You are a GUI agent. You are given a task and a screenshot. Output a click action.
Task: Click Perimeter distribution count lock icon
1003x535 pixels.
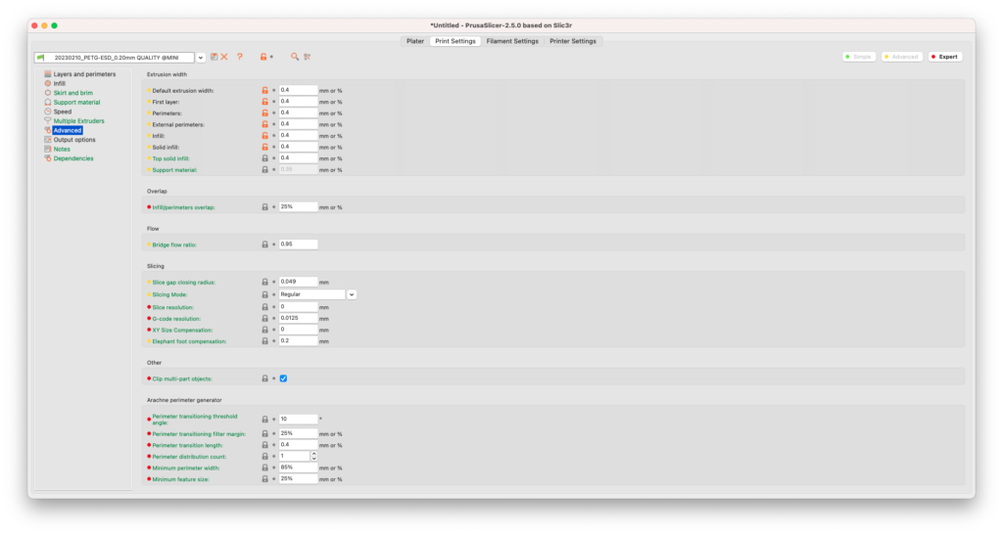point(264,457)
